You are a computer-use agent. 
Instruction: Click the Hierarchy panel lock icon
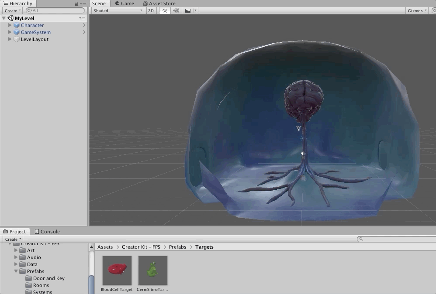coord(77,3)
